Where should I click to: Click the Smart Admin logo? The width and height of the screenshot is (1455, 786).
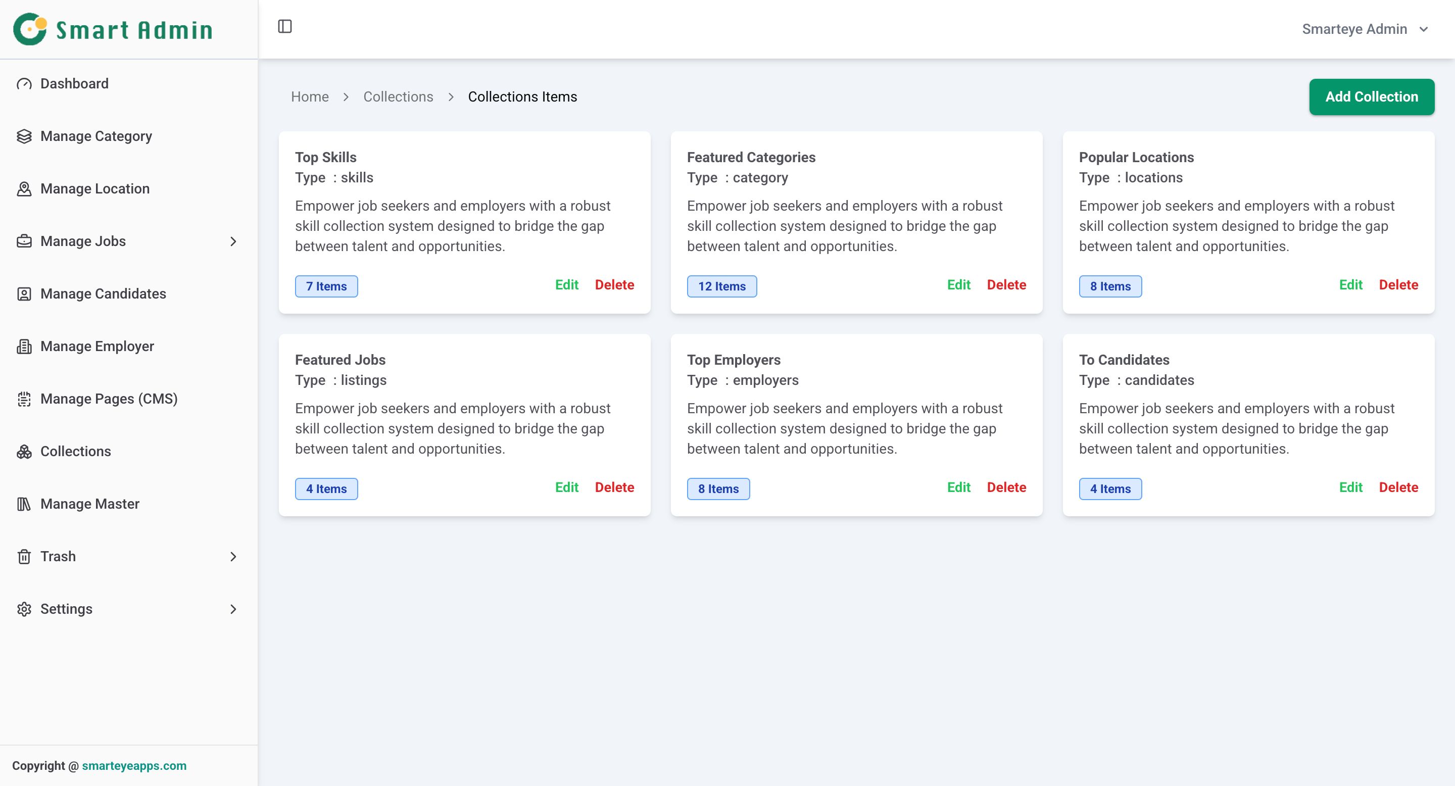113,29
